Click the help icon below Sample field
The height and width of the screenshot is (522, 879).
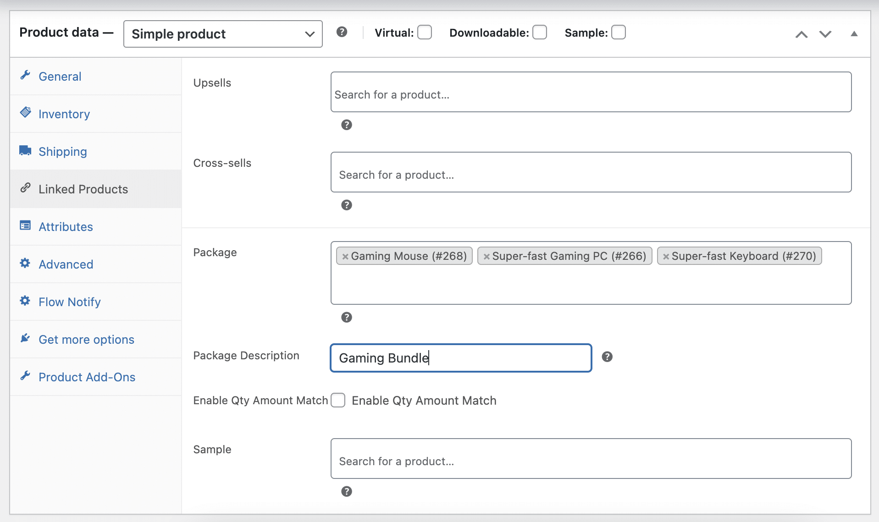tap(347, 491)
